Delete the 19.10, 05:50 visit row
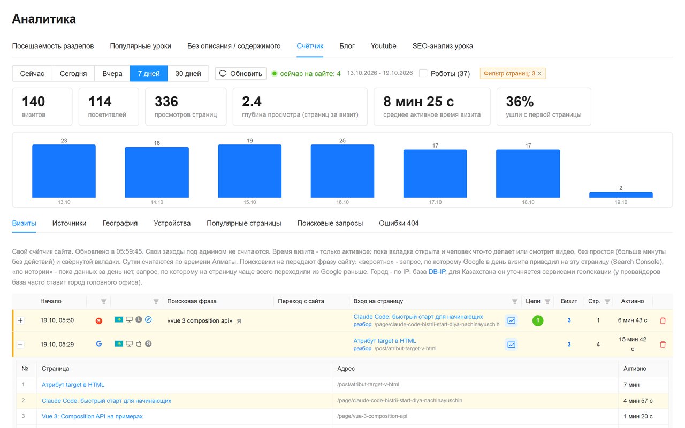This screenshot has height=428, width=685. (663, 320)
